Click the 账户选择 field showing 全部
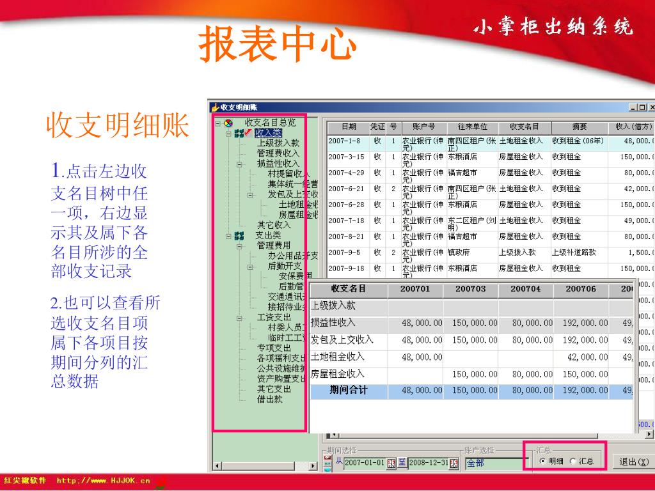The width and height of the screenshot is (655, 491). (x=496, y=463)
